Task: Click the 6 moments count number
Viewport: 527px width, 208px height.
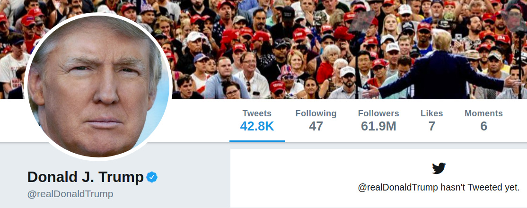Action: click(x=483, y=126)
